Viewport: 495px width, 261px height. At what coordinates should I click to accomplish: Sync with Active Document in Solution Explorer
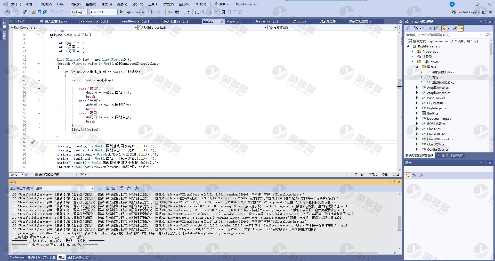[x=425, y=28]
